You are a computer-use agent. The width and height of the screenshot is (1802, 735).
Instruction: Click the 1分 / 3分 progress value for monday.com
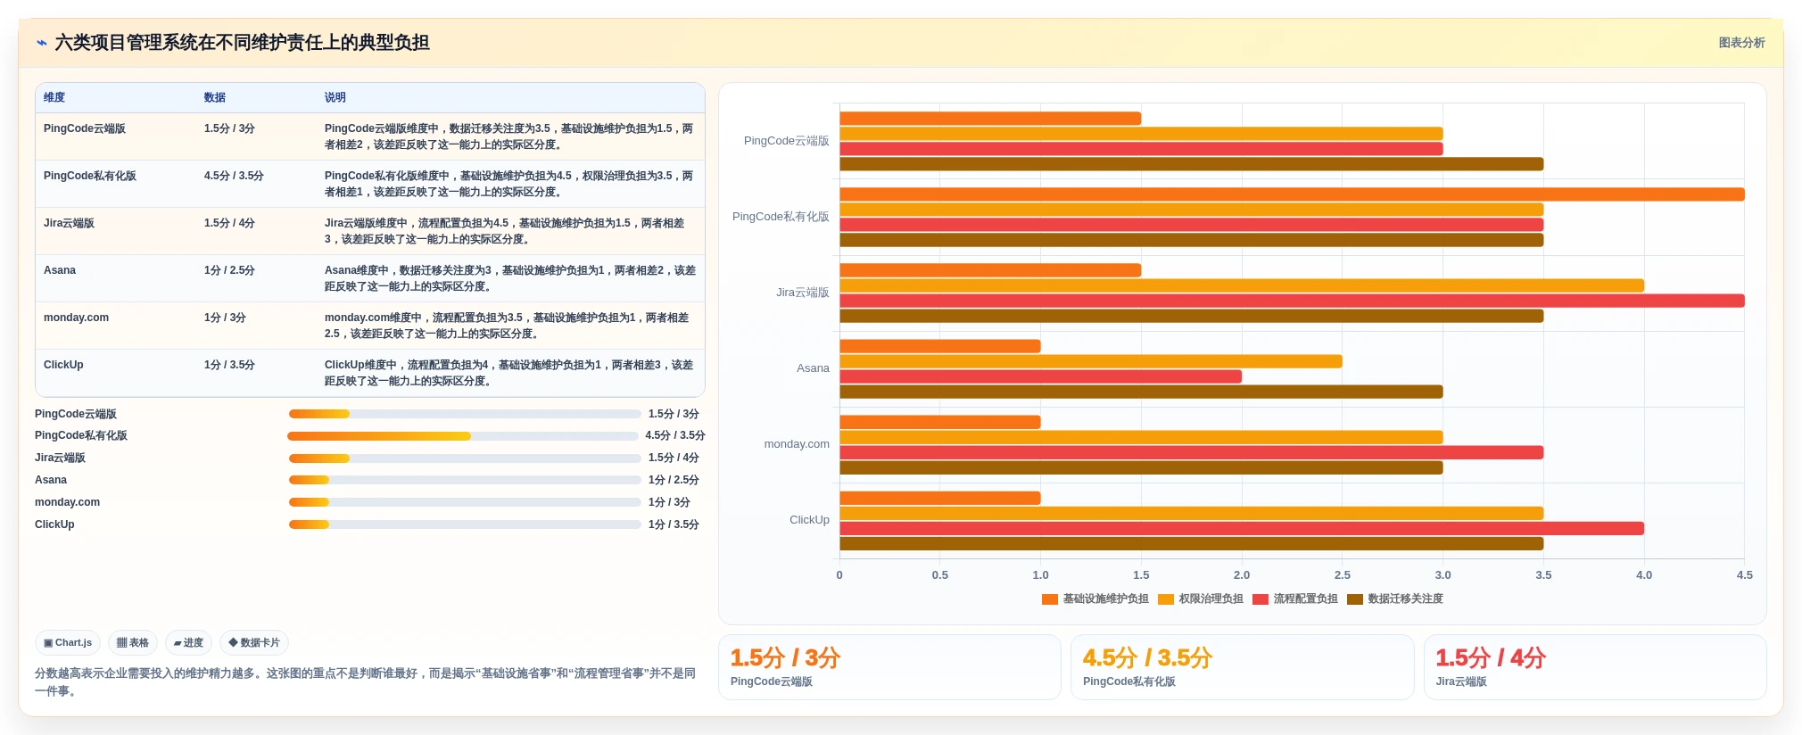click(669, 502)
